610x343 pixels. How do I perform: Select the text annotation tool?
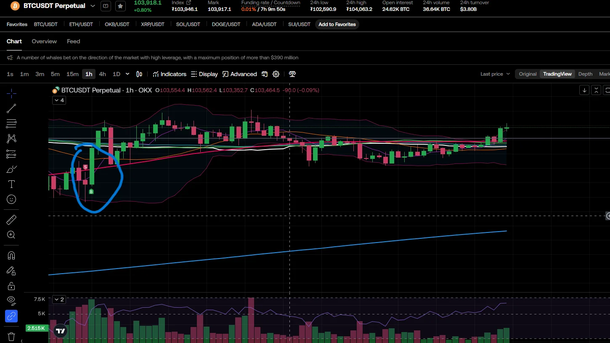point(11,184)
